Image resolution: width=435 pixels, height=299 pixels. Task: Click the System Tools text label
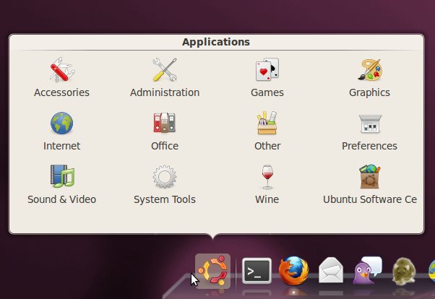165,199
